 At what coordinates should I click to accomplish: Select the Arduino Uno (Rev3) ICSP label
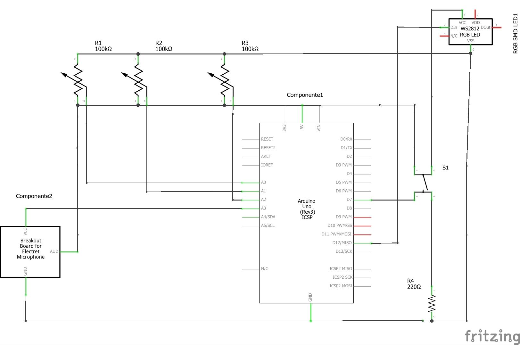pos(307,209)
